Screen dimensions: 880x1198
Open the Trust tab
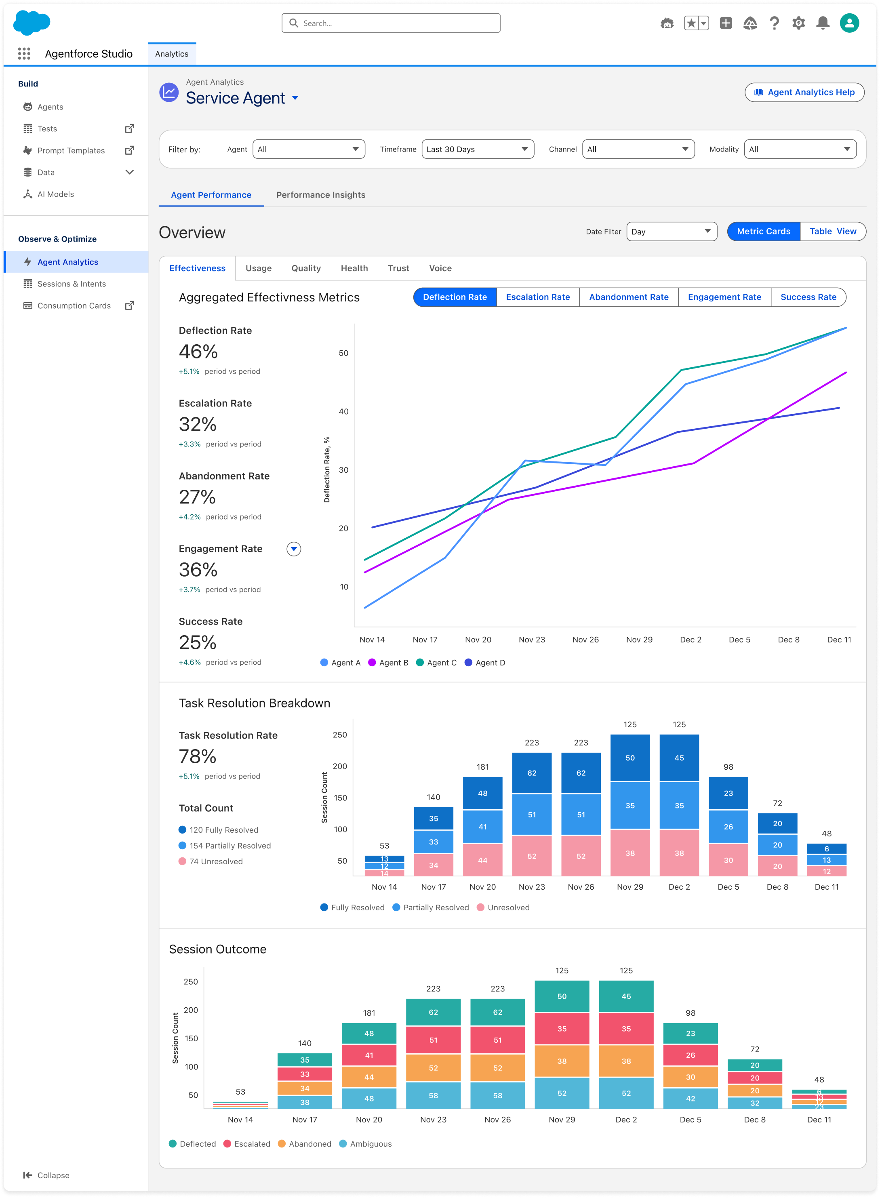coord(398,268)
